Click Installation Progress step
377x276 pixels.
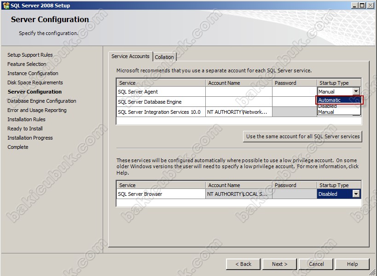[x=30, y=138]
